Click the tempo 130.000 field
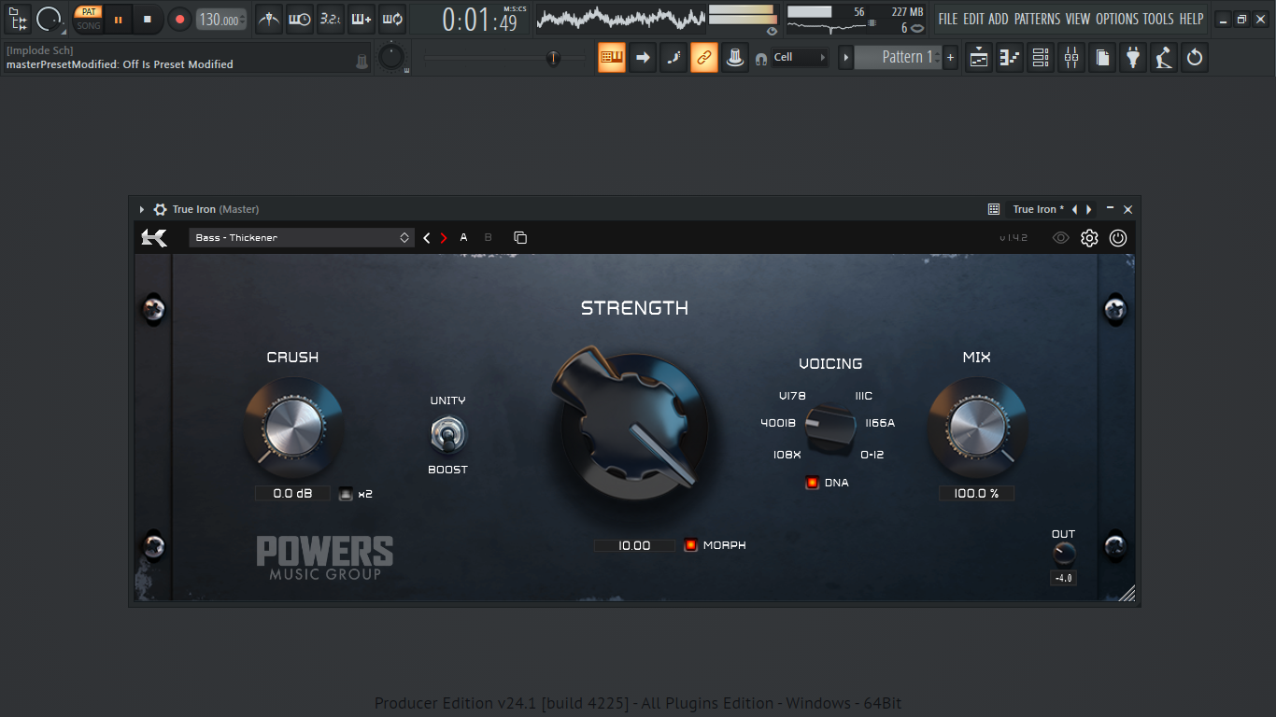The width and height of the screenshot is (1276, 717). pos(221,19)
